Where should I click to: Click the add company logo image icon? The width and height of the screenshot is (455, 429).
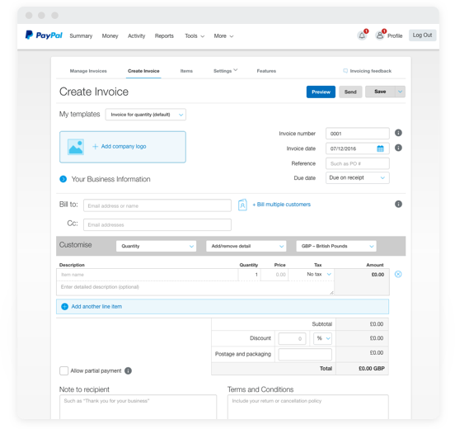(x=76, y=147)
